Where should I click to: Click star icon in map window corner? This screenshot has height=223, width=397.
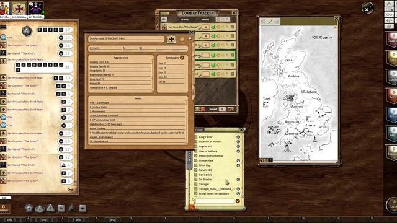[x=335, y=27]
